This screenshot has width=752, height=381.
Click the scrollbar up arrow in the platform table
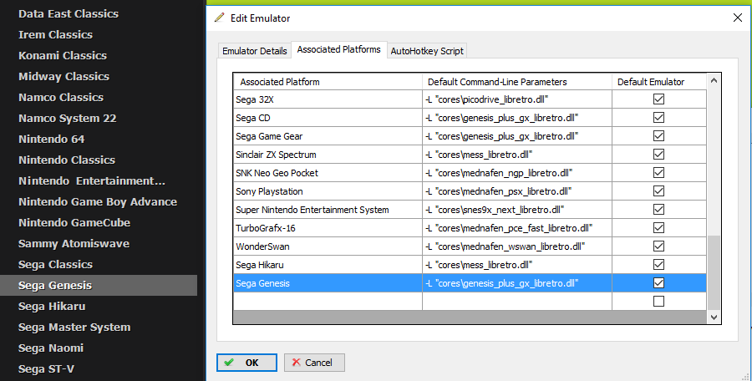[x=714, y=80]
